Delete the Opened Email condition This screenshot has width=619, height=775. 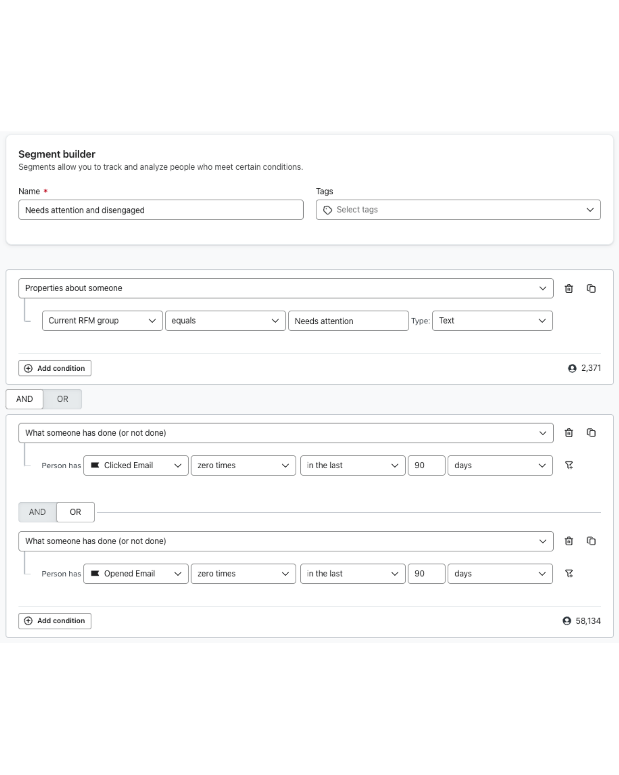(569, 541)
